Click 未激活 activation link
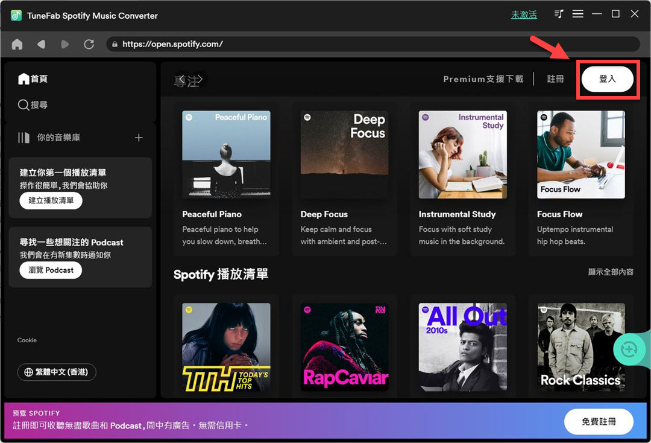 524,15
